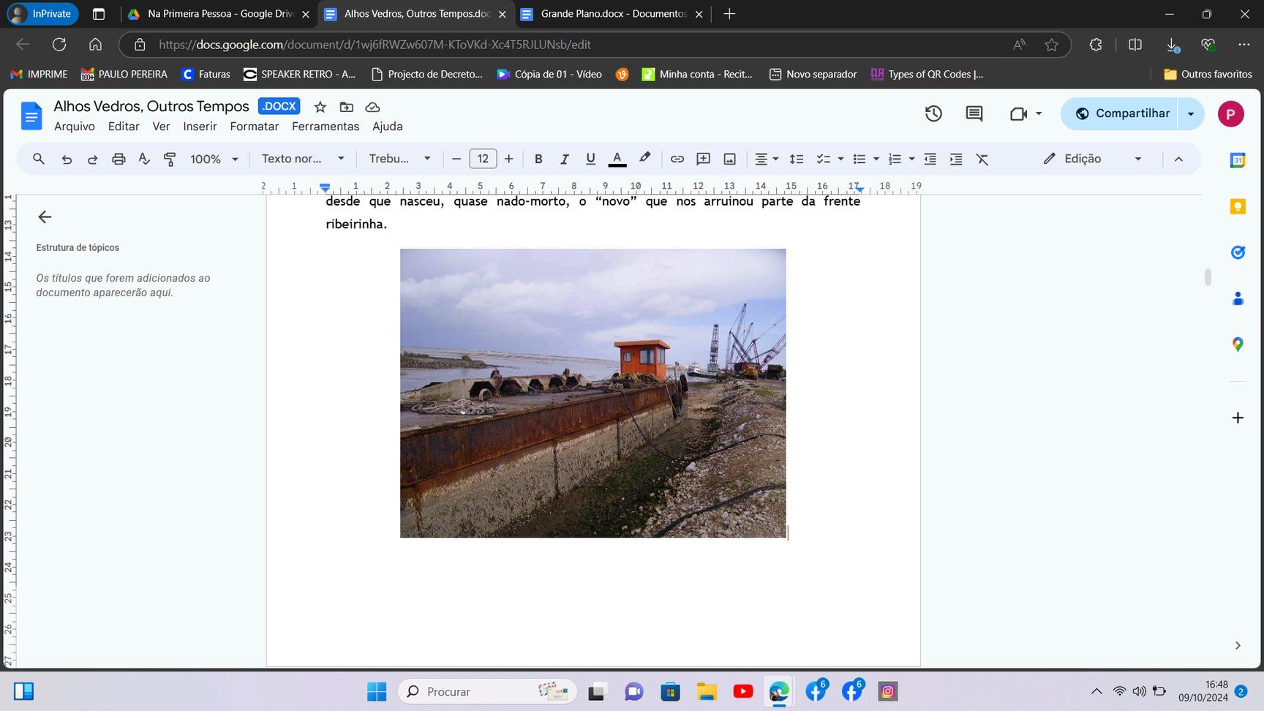
Task: Star the document Alhos Vedros
Action: pos(320,107)
